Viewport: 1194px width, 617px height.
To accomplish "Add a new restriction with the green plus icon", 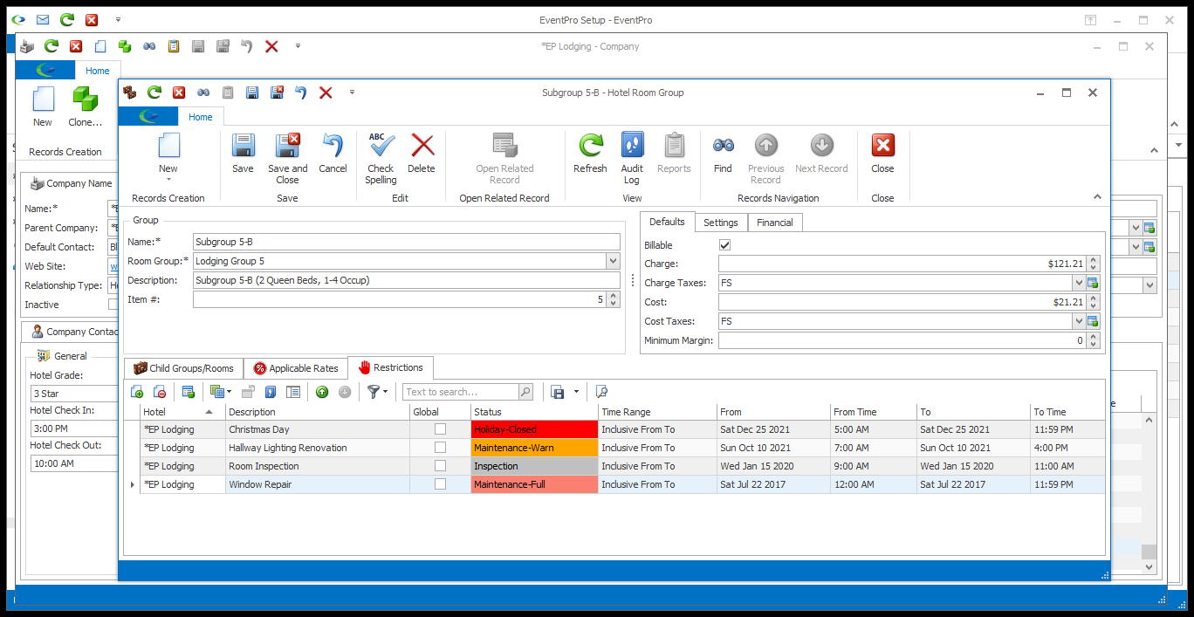I will [137, 392].
